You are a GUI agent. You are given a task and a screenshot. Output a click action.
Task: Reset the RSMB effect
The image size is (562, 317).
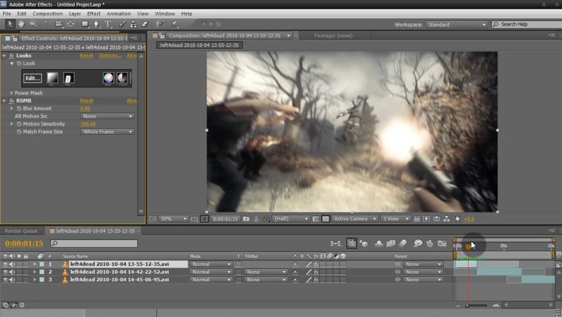pos(87,101)
